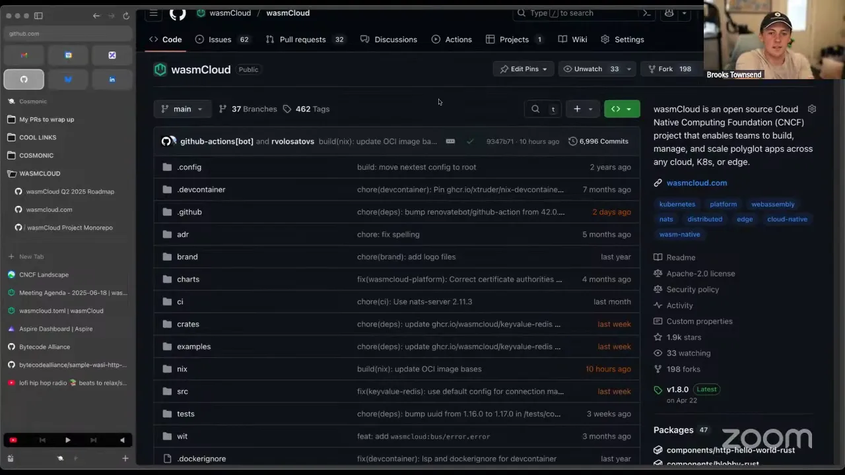The width and height of the screenshot is (845, 475).
Task: Expand the Edit Pins dropdown
Action: (524, 69)
